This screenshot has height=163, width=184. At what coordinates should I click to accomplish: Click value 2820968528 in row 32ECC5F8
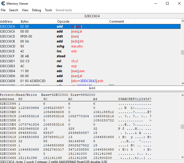(x=29, y=129)
